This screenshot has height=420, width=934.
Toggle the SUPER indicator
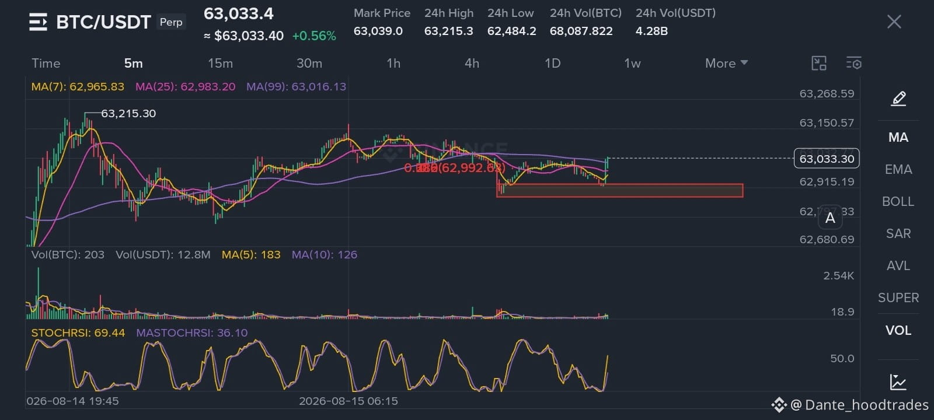point(898,297)
